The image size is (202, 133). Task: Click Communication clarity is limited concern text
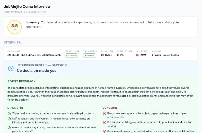(x=150, y=131)
